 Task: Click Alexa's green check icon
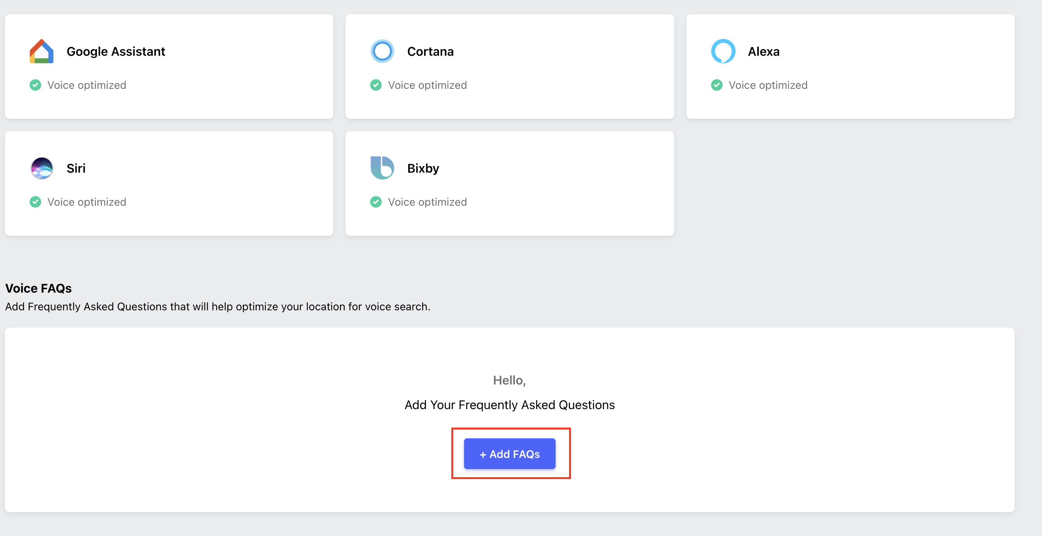[716, 85]
